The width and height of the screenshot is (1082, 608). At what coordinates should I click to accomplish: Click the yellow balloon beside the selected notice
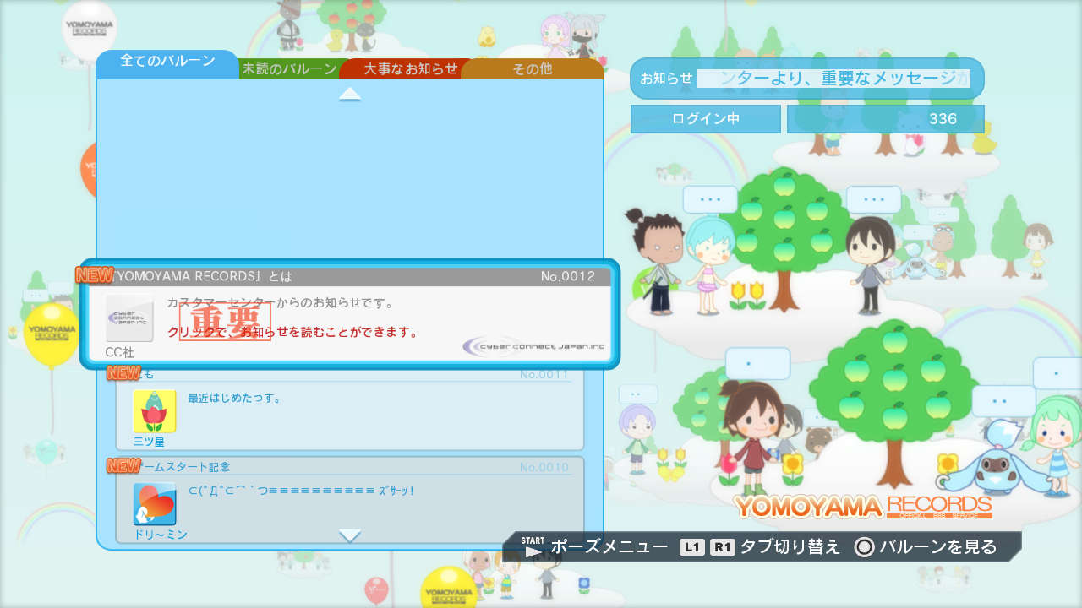(52, 334)
